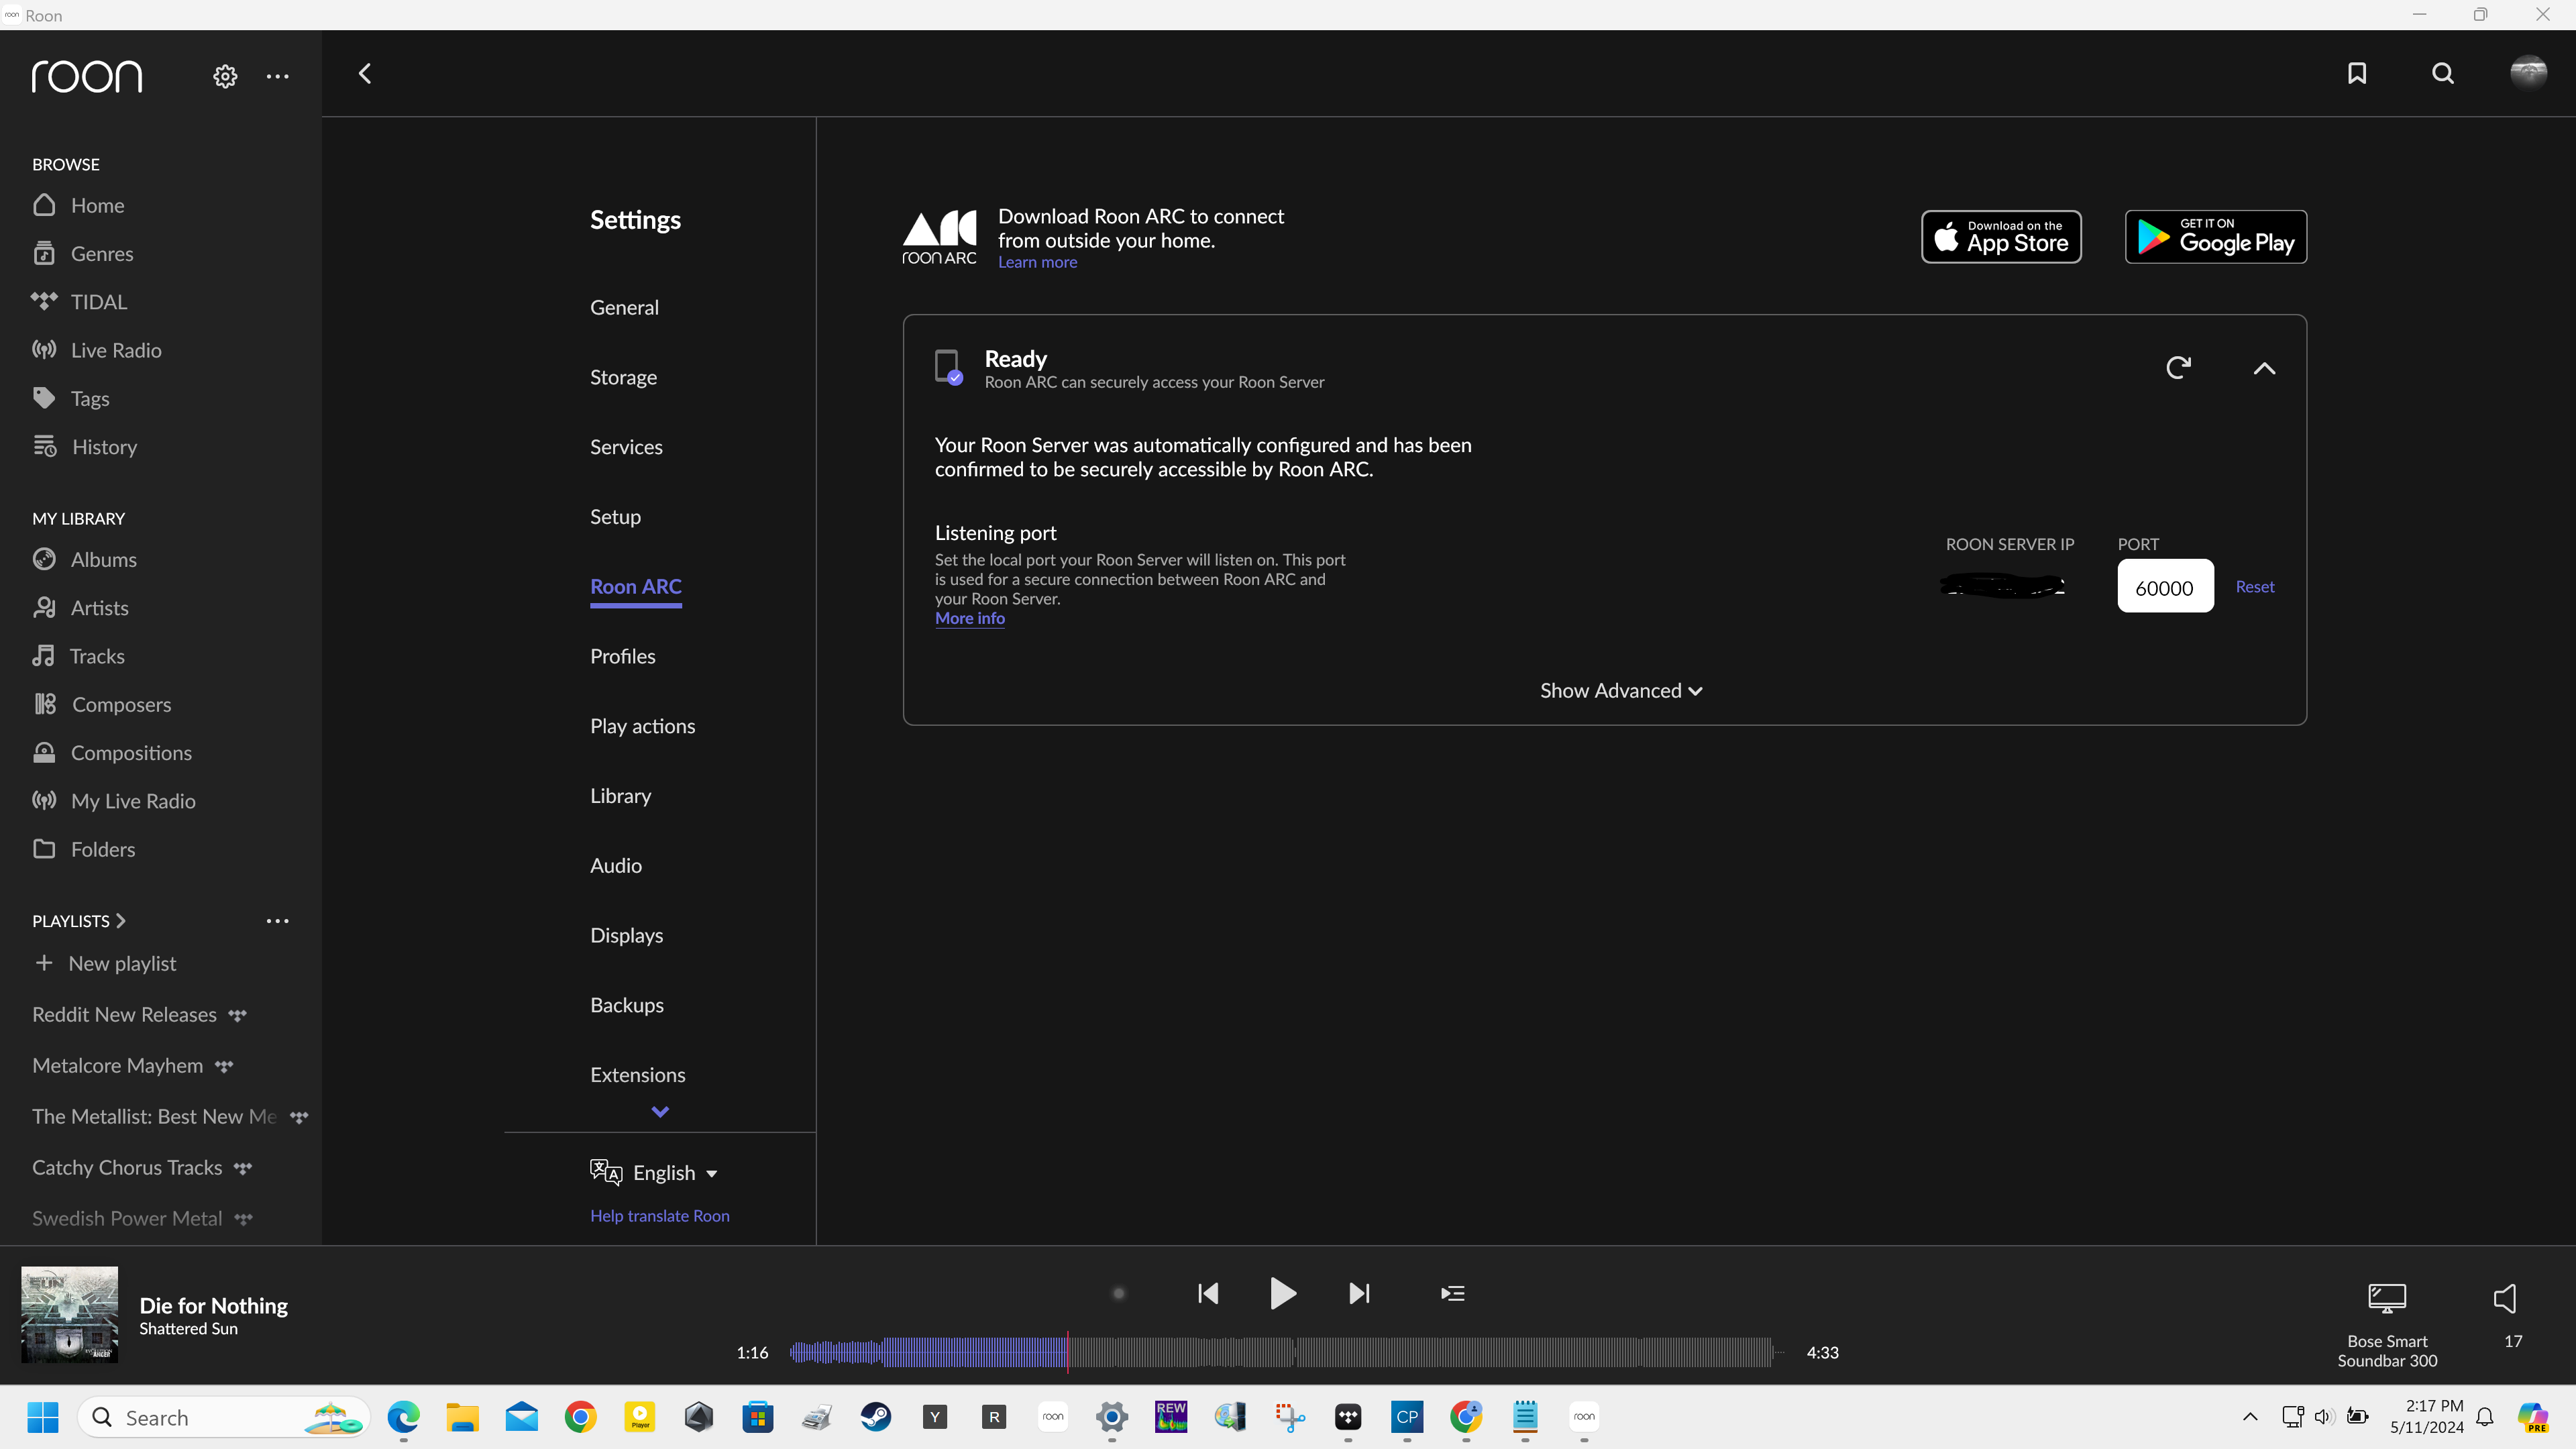Select the Setup settings tab

(615, 517)
